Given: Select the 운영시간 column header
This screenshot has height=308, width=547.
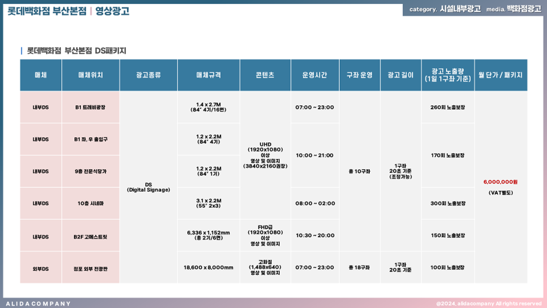Looking at the screenshot, I should (x=314, y=75).
